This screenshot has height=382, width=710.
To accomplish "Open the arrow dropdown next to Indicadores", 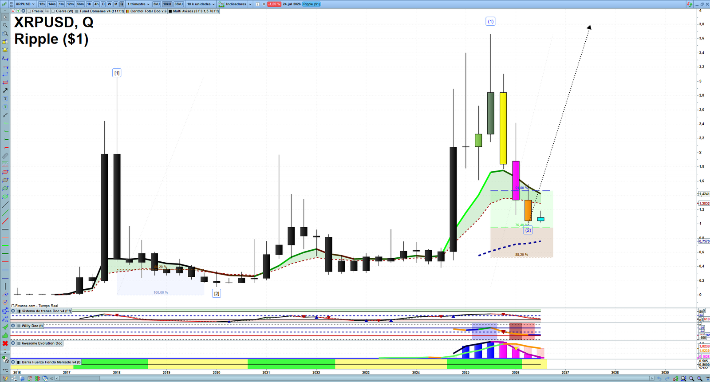I will click(x=250, y=4).
